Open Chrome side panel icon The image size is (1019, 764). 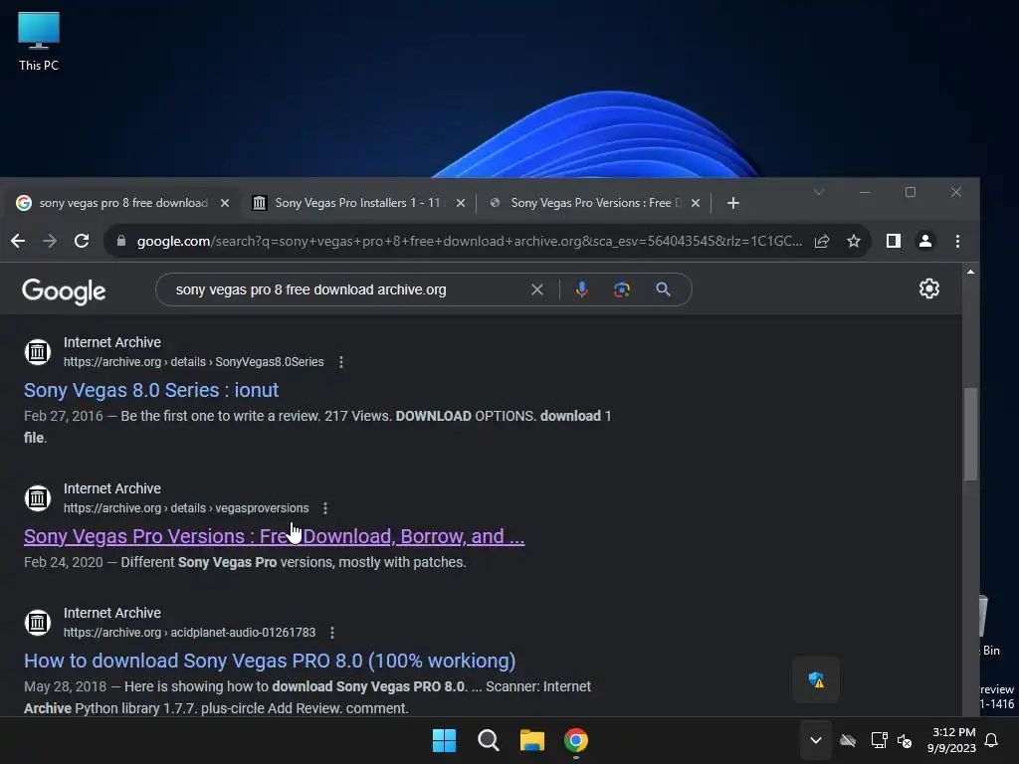click(x=894, y=241)
